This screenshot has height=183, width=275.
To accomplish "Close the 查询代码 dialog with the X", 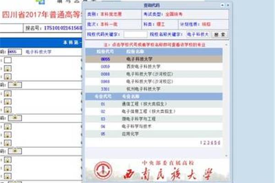I will pos(228,5).
